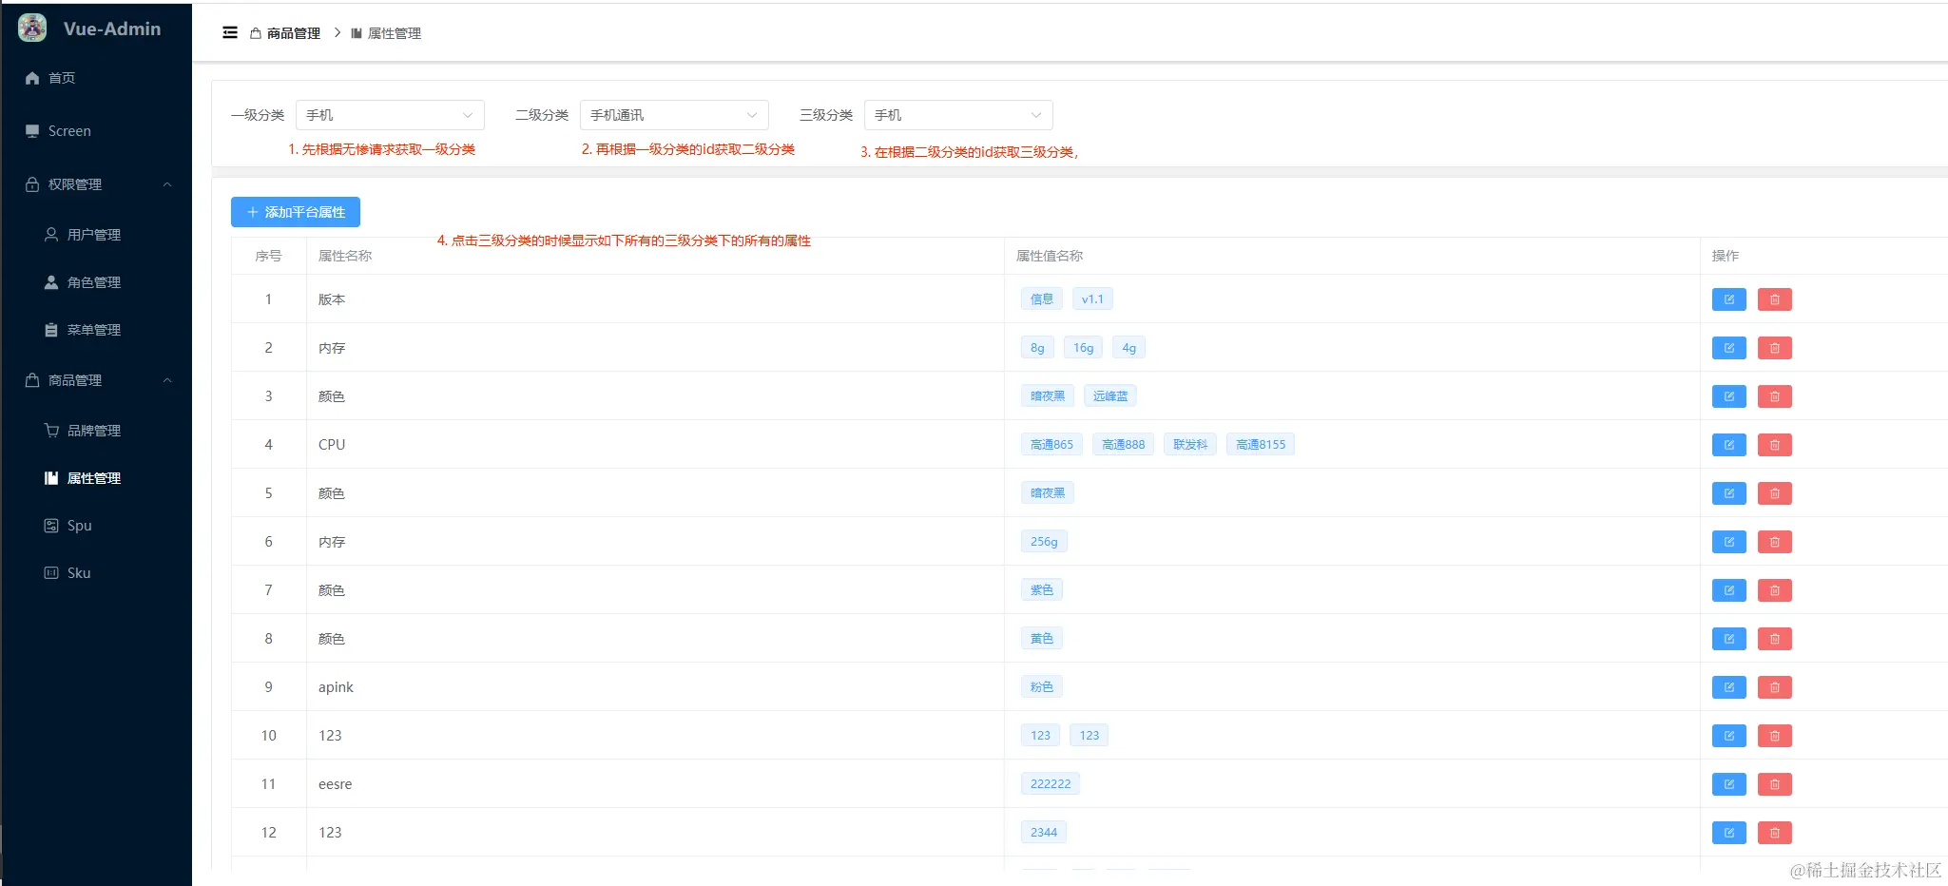Edit the eesre attribute row
Viewport: 1948px width, 886px height.
(x=1728, y=784)
